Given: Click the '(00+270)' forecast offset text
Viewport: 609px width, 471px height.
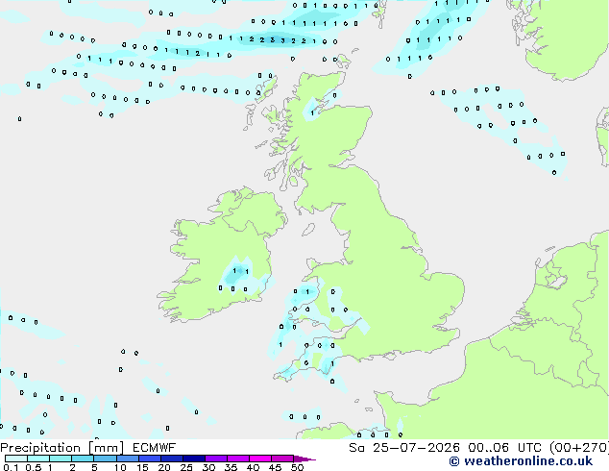Looking at the screenshot, I should point(579,448).
